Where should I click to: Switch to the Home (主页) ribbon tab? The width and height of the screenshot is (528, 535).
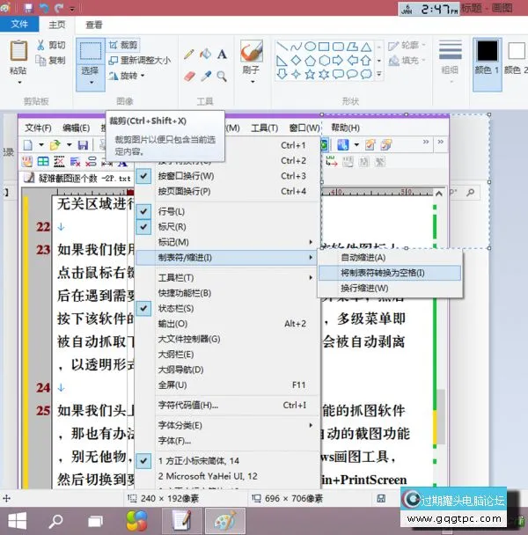click(56, 25)
